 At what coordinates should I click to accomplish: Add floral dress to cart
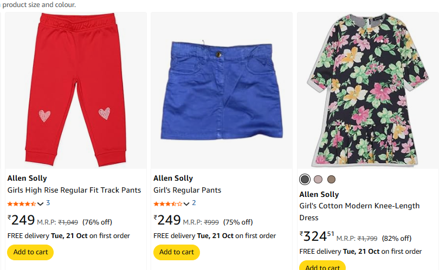[322, 266]
